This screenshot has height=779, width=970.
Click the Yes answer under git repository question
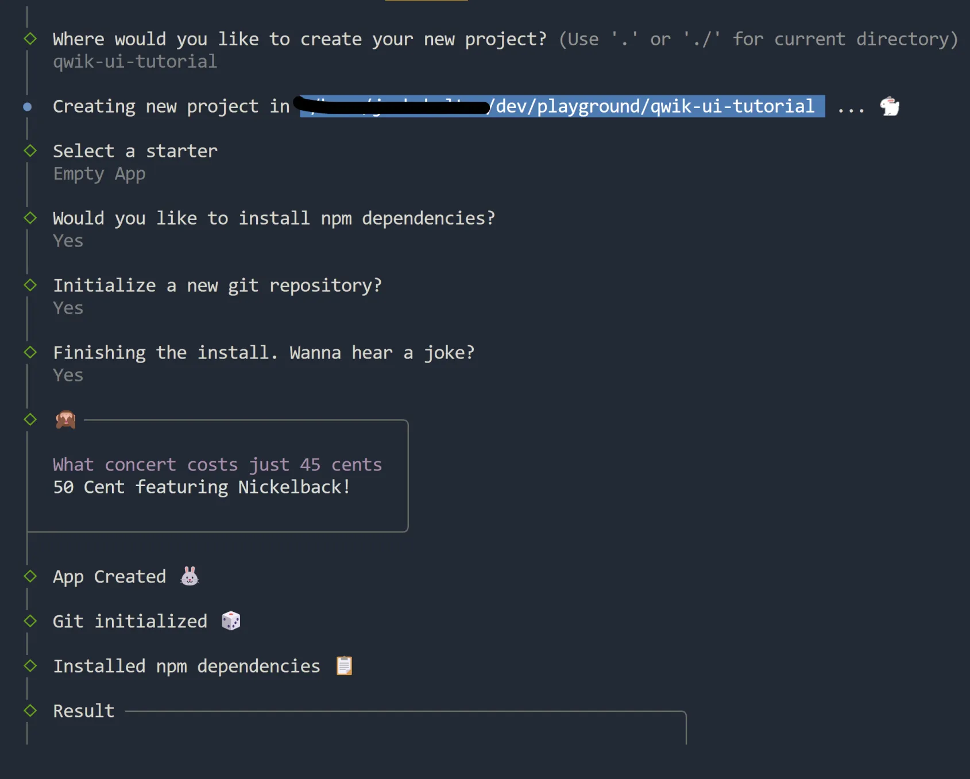click(x=68, y=308)
